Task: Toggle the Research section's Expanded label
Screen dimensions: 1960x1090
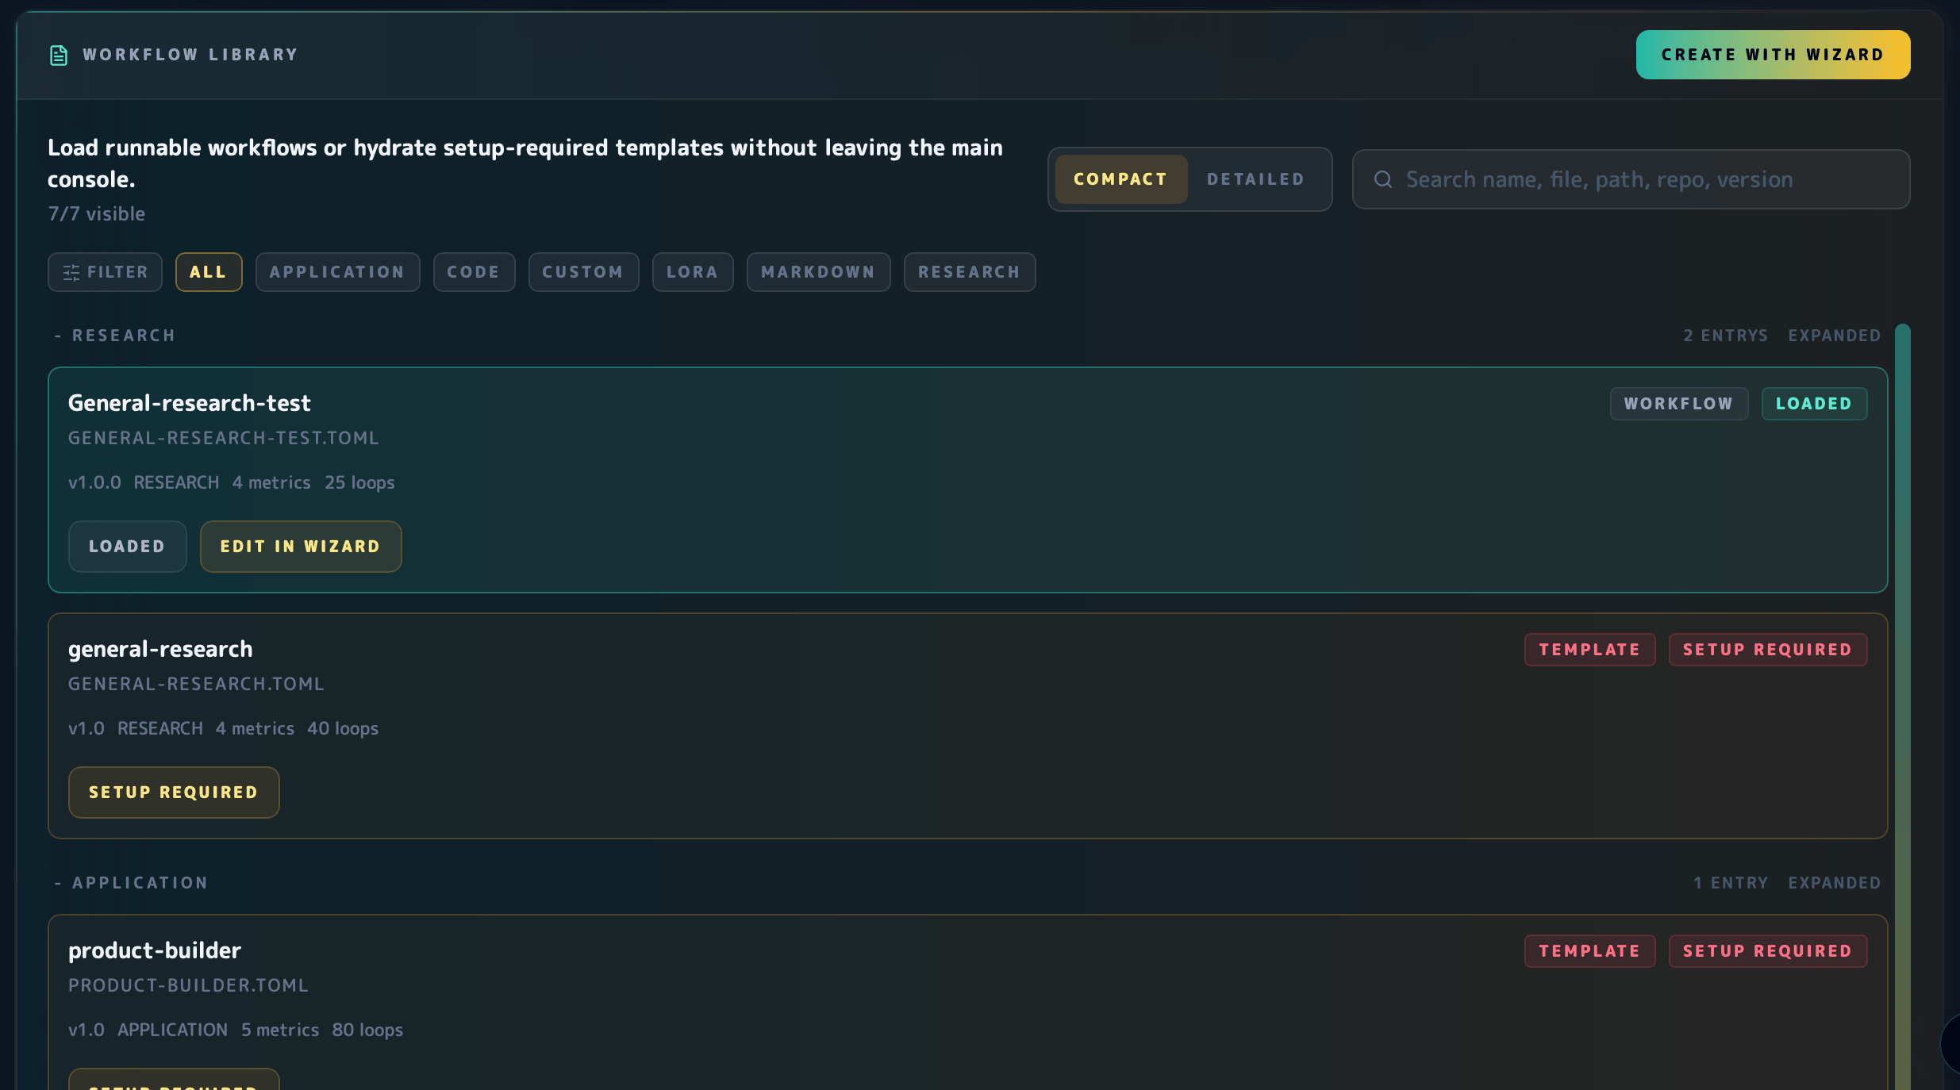Action: point(1834,336)
